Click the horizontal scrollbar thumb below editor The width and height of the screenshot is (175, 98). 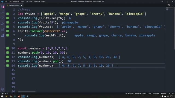pyautogui.click(x=27, y=92)
